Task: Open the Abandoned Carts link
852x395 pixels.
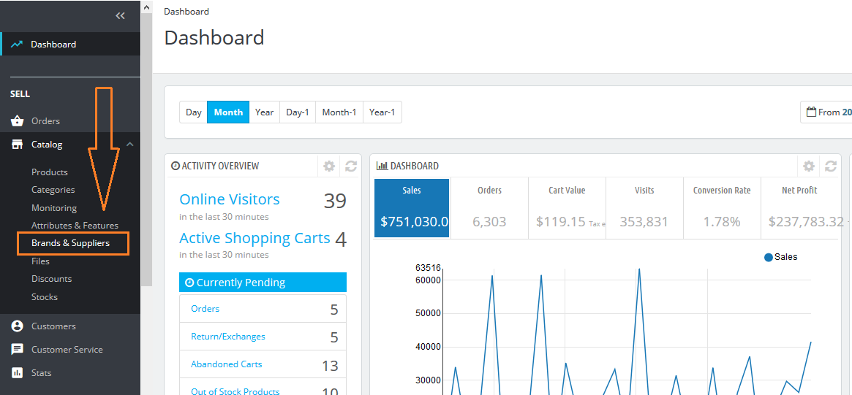Action: point(226,364)
